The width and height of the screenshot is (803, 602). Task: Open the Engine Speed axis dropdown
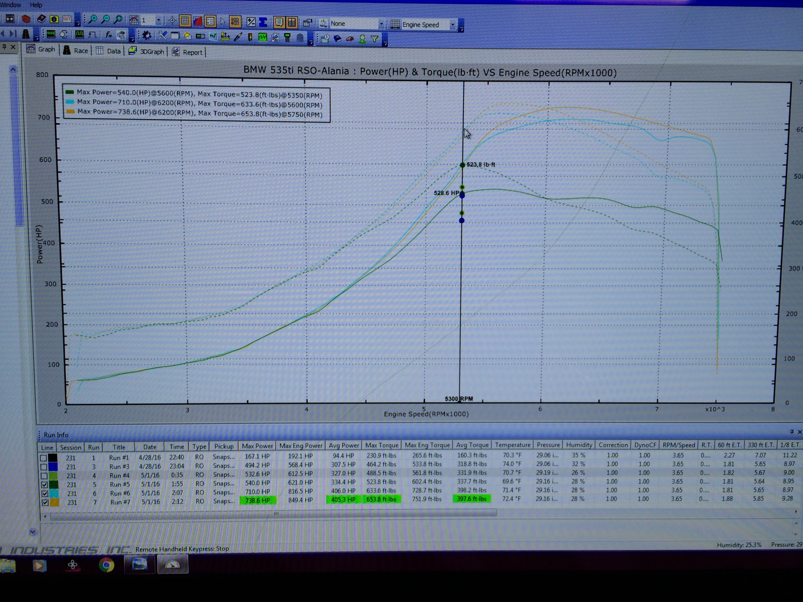point(452,25)
